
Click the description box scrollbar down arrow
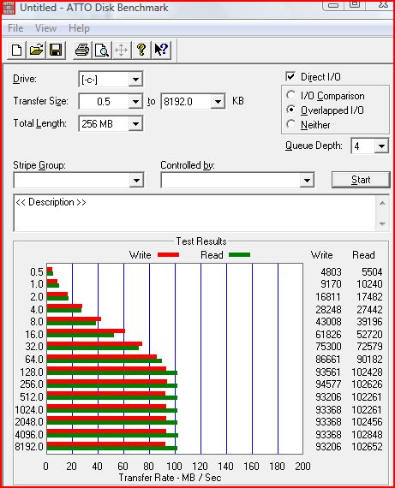pos(382,223)
